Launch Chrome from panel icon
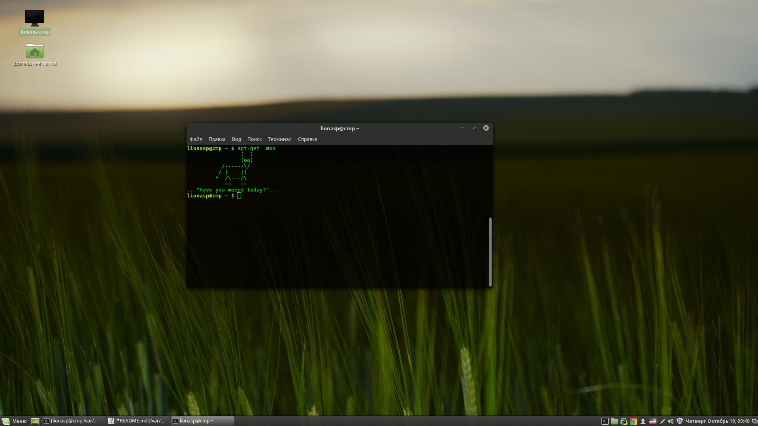 [633, 421]
